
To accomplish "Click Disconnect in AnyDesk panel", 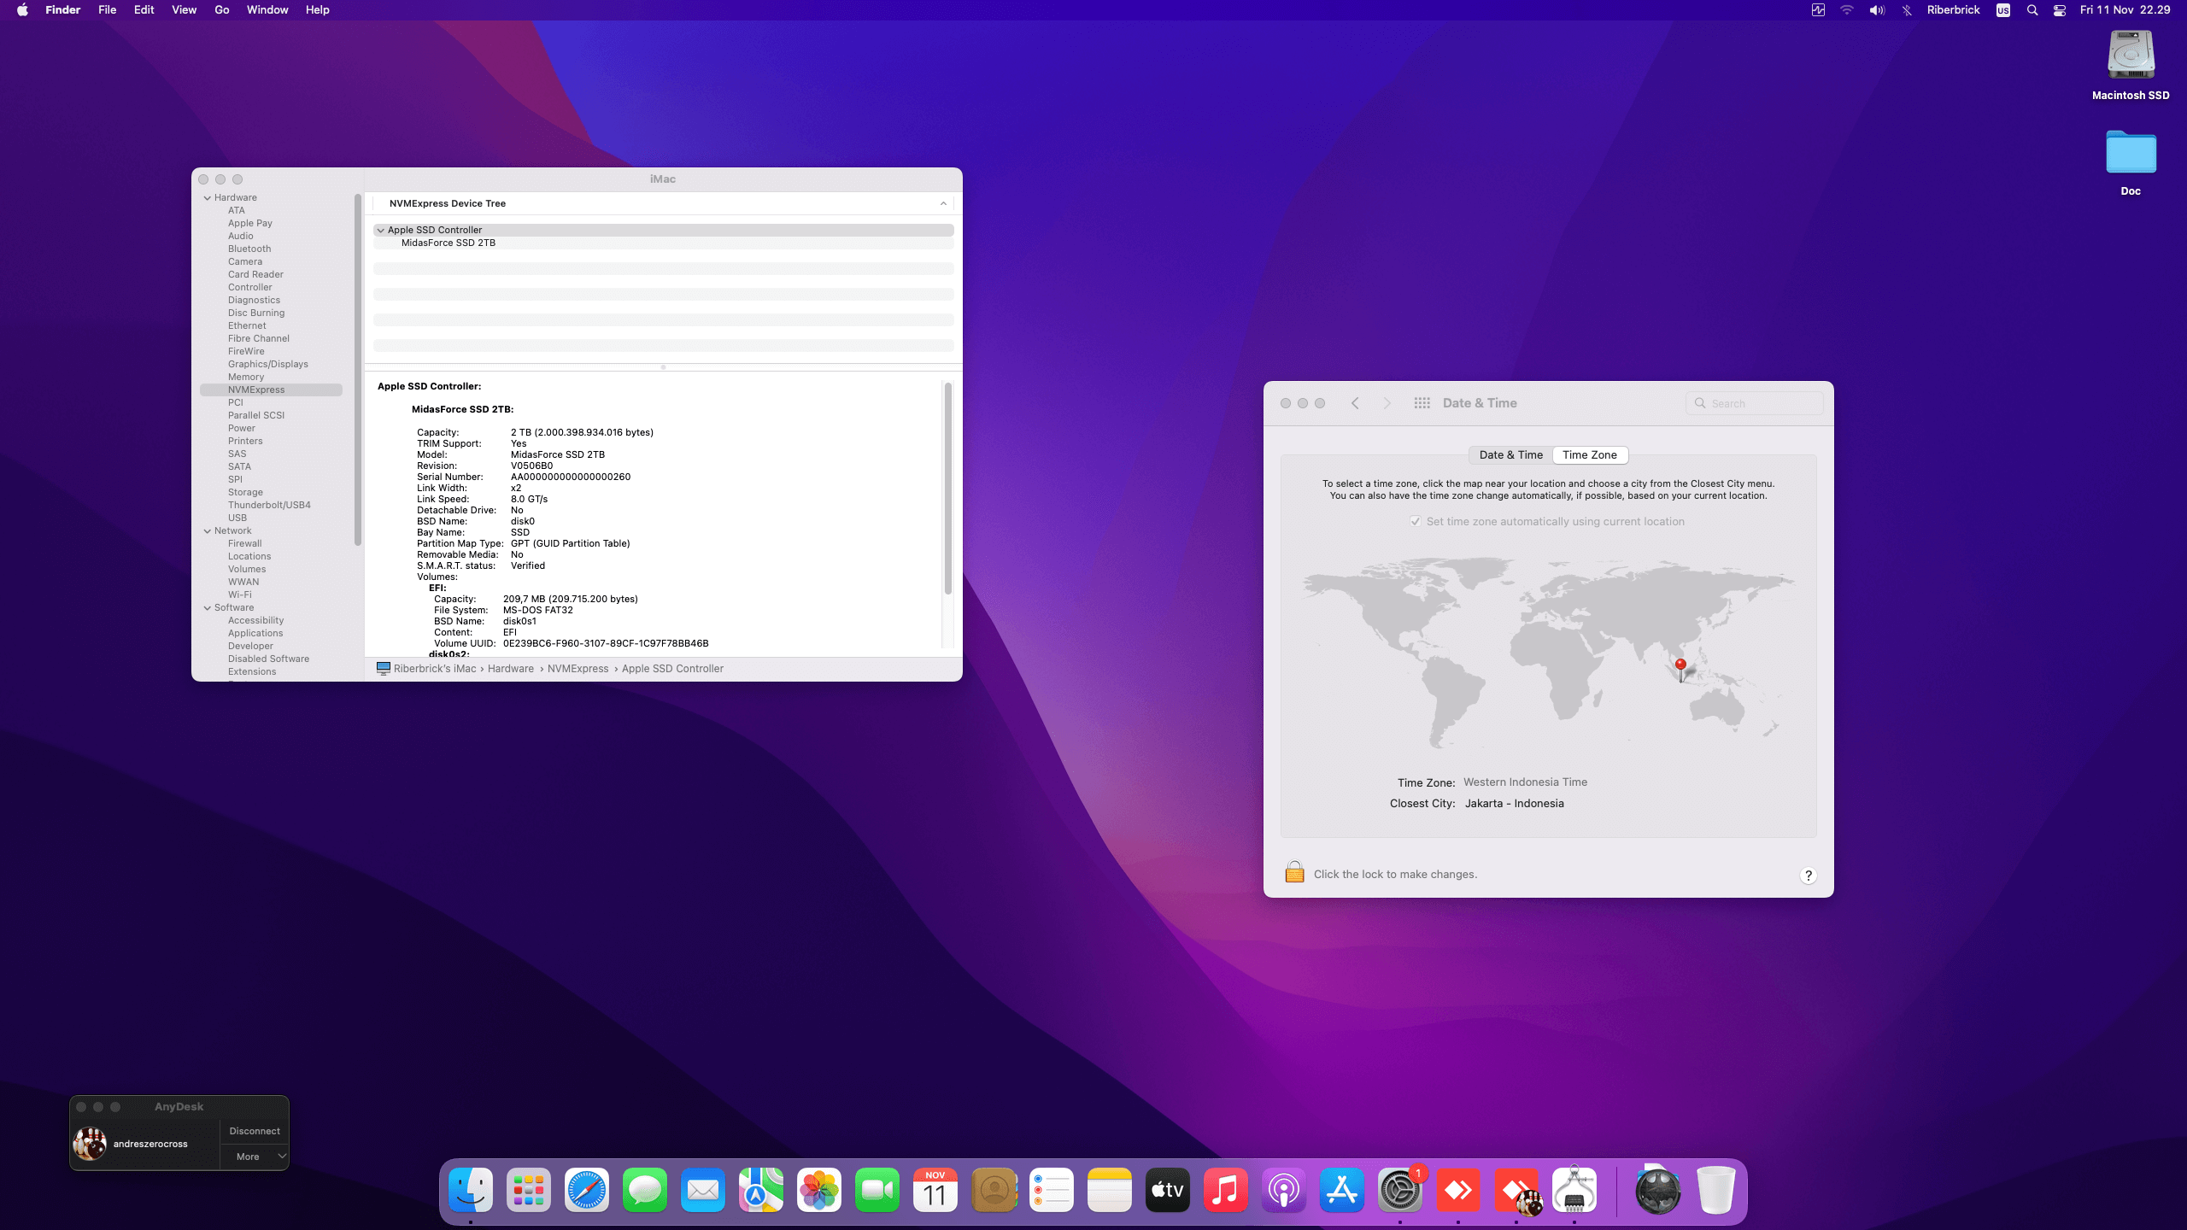I will [x=255, y=1131].
